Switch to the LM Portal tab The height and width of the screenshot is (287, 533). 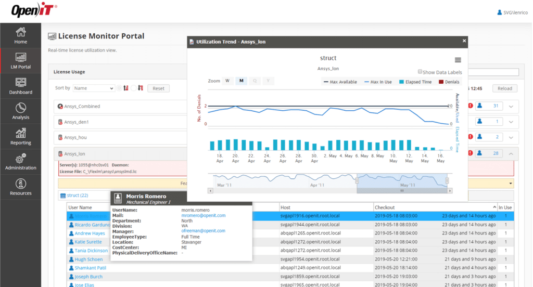click(x=21, y=61)
